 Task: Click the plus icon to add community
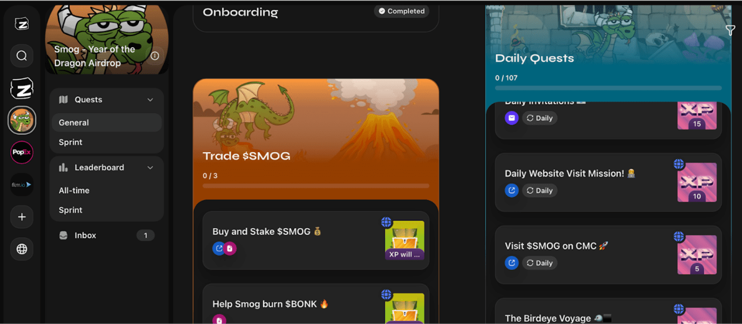pyautogui.click(x=22, y=217)
